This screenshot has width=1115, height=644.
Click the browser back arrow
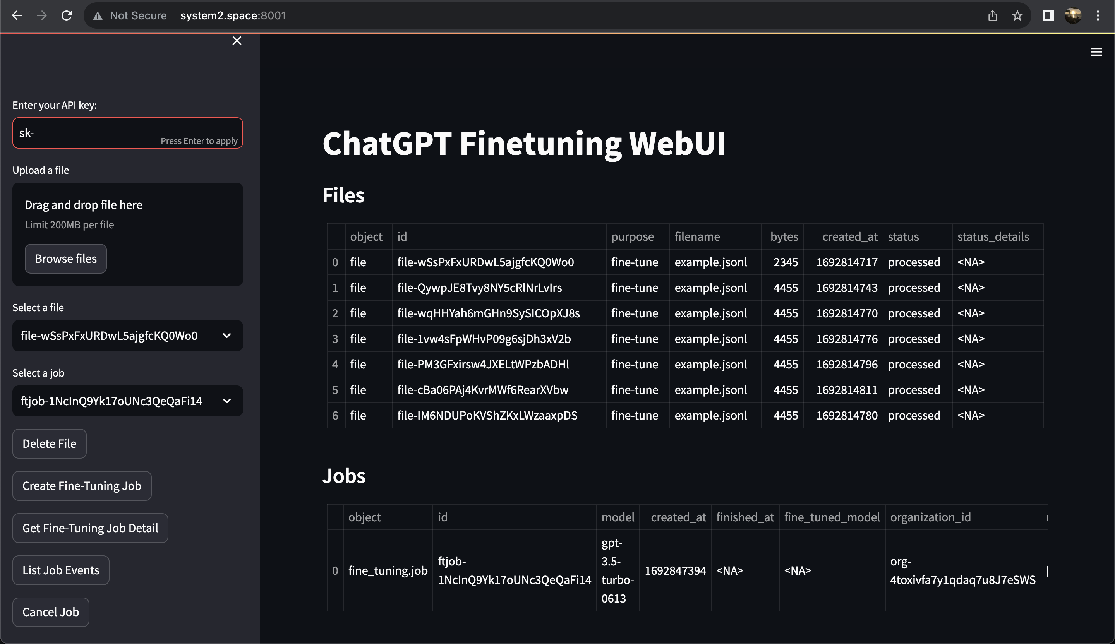click(17, 15)
